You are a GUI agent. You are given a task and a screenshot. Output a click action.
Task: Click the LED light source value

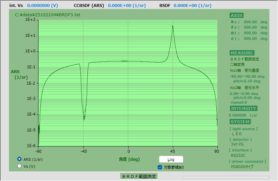coord(237,134)
